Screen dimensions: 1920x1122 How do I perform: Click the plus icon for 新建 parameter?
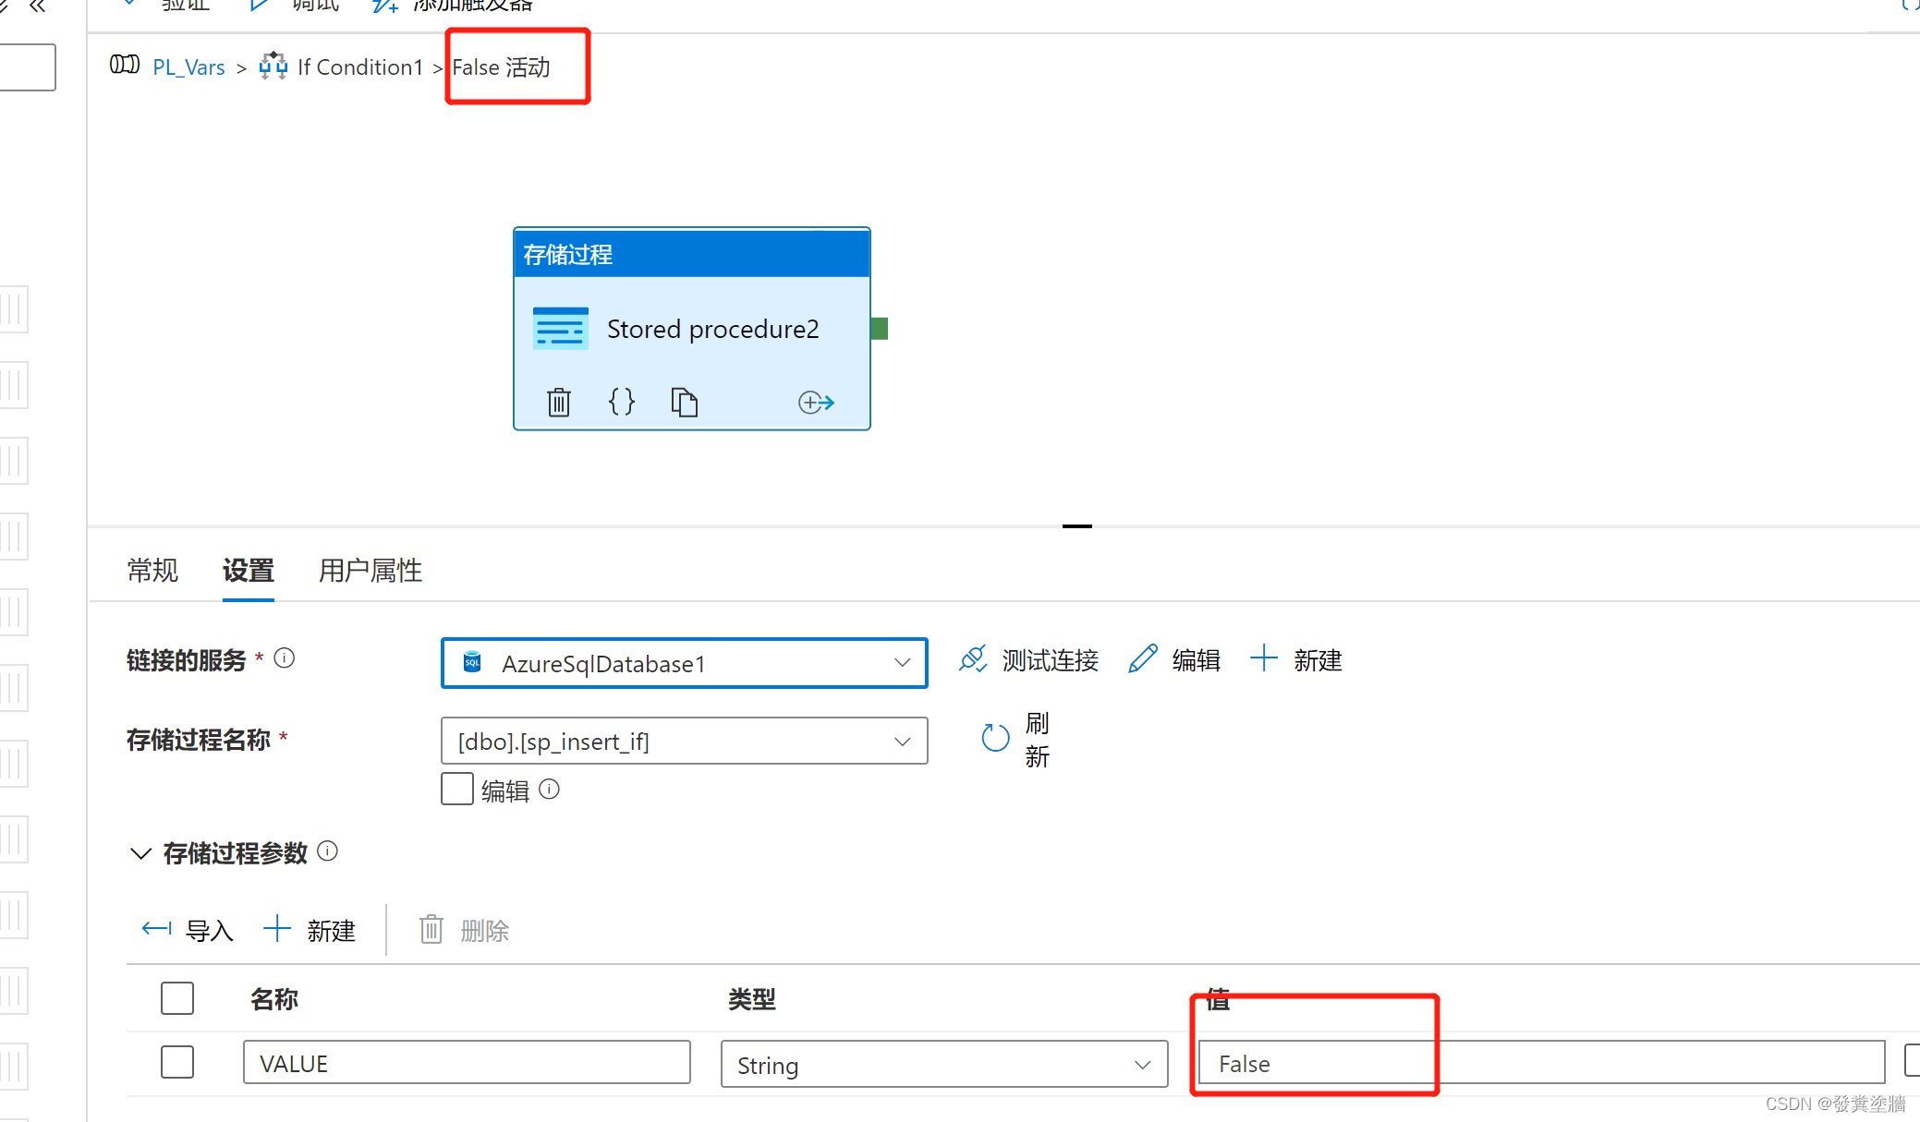point(277,928)
